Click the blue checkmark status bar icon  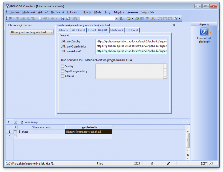[x=168, y=163]
